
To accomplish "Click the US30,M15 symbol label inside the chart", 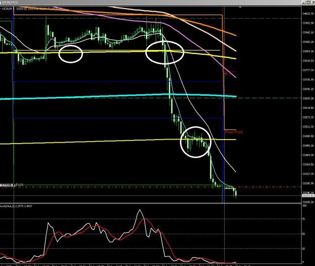I will coord(8,9).
